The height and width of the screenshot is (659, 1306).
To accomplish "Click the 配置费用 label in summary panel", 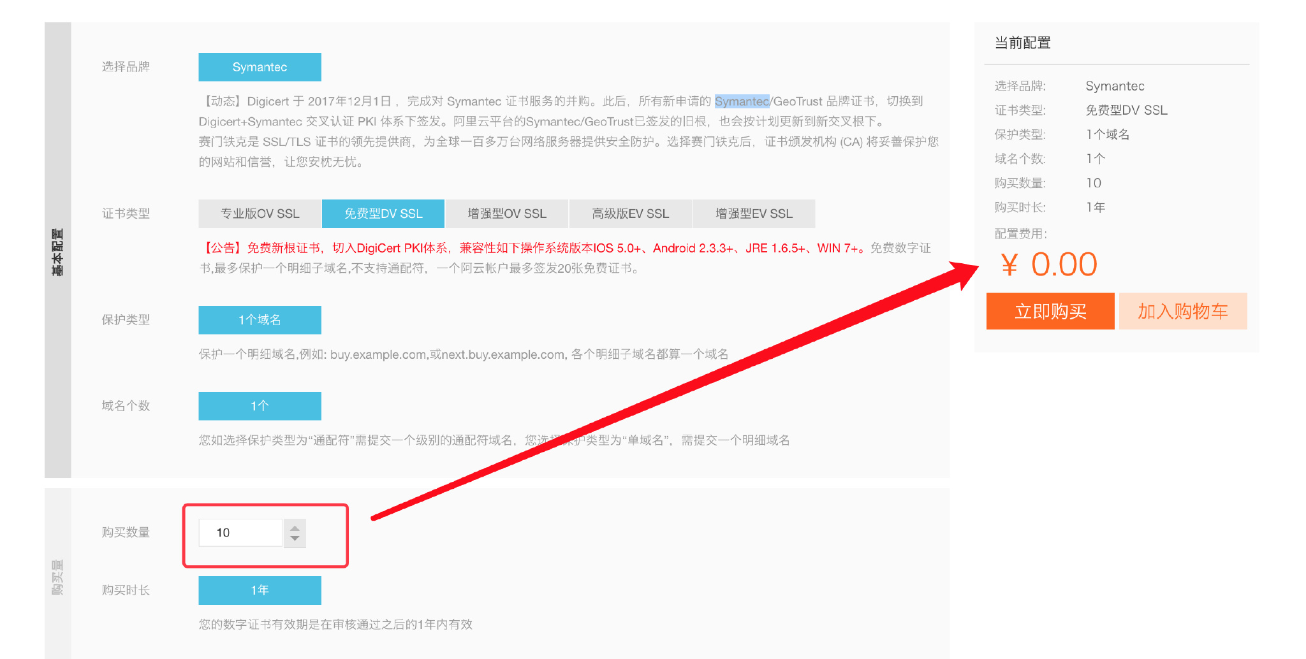I will click(1020, 234).
